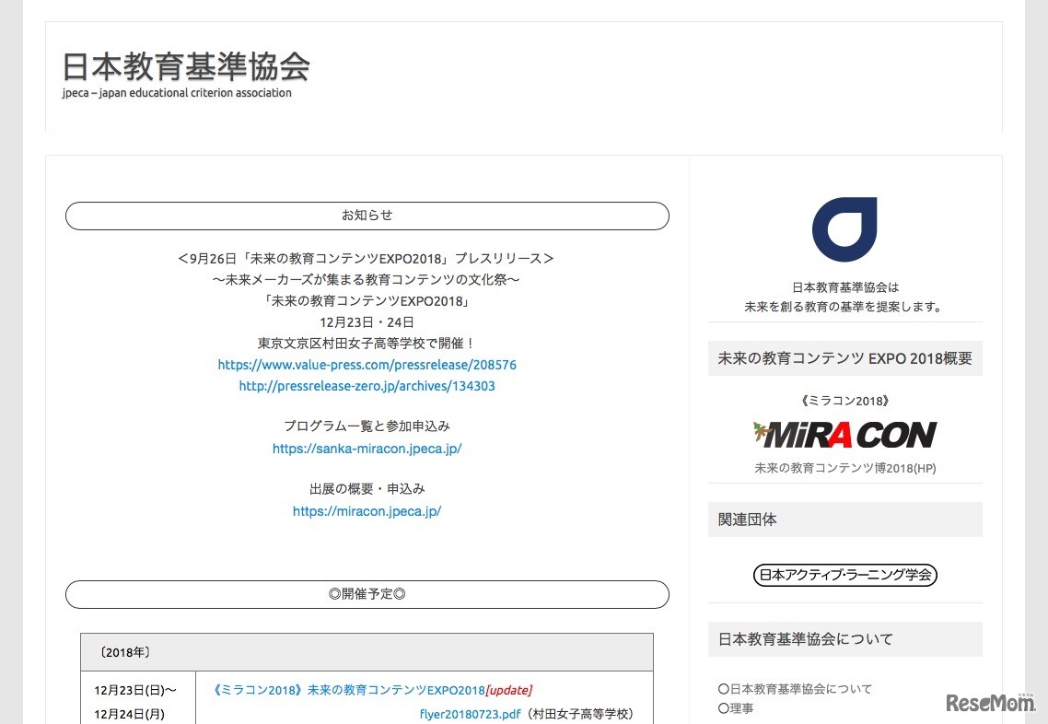Click the red [update] label
1048x724 pixels.
[509, 690]
